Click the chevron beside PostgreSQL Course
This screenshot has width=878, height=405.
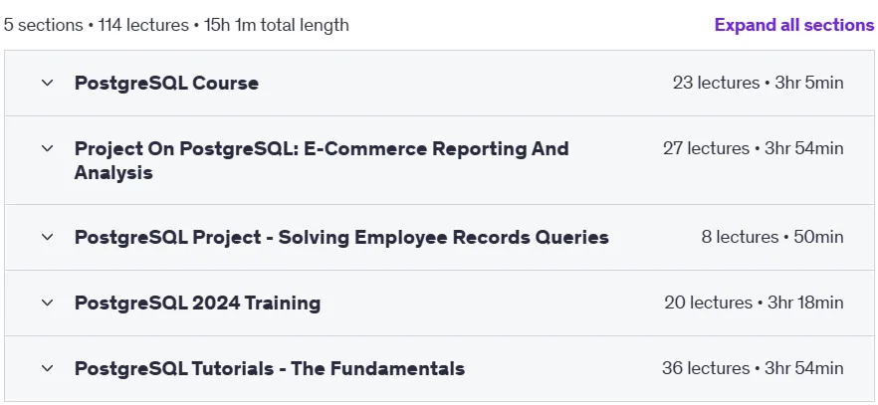pos(48,83)
